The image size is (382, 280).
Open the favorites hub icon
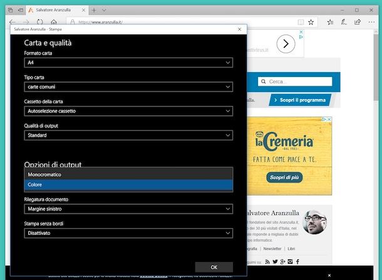[x=330, y=23]
